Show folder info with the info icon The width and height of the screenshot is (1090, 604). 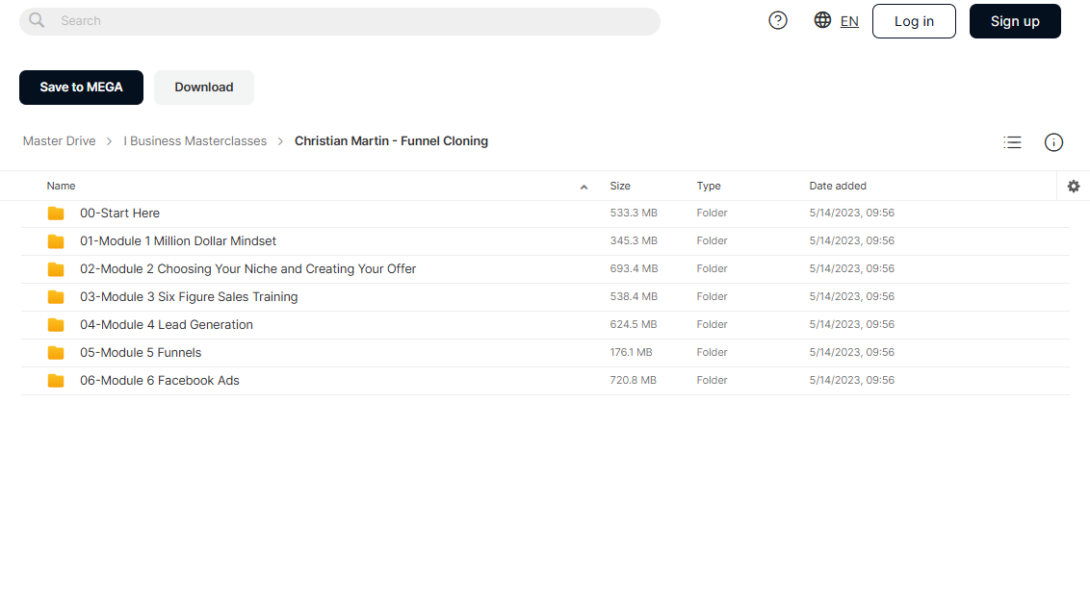[x=1053, y=142]
